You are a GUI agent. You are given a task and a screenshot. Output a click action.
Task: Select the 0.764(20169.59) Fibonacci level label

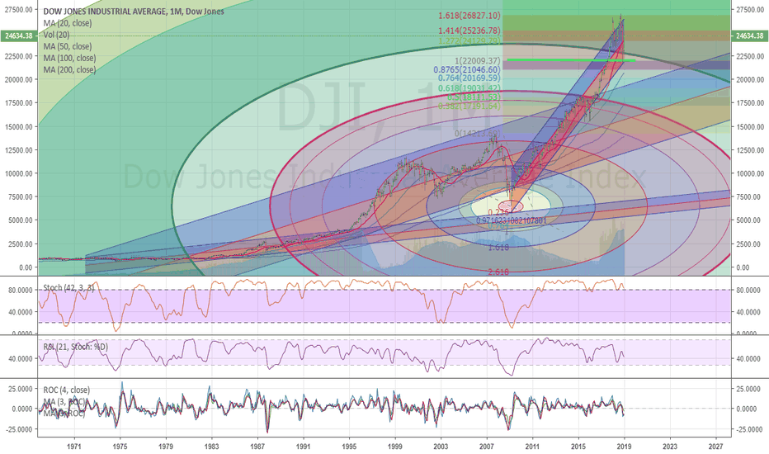pos(469,78)
